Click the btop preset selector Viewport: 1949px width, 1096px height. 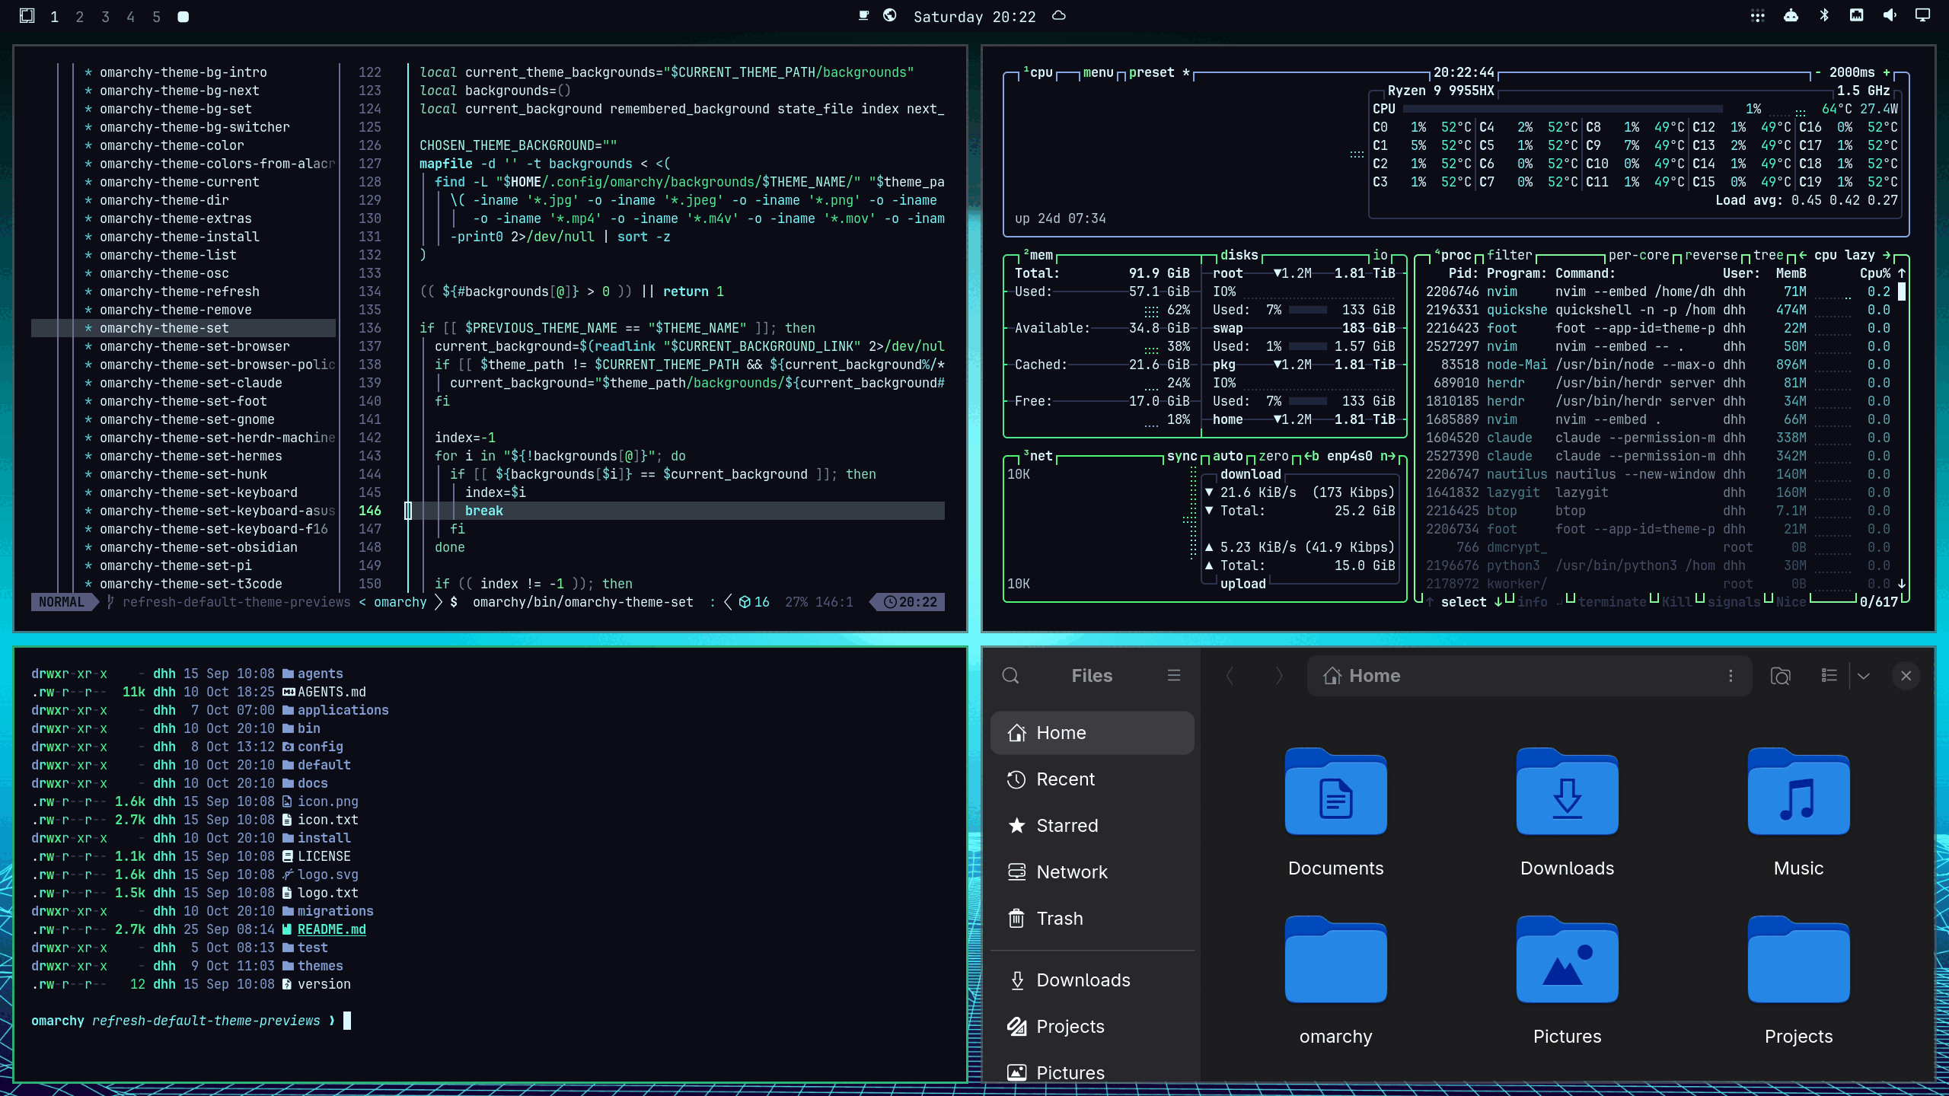1151,72
